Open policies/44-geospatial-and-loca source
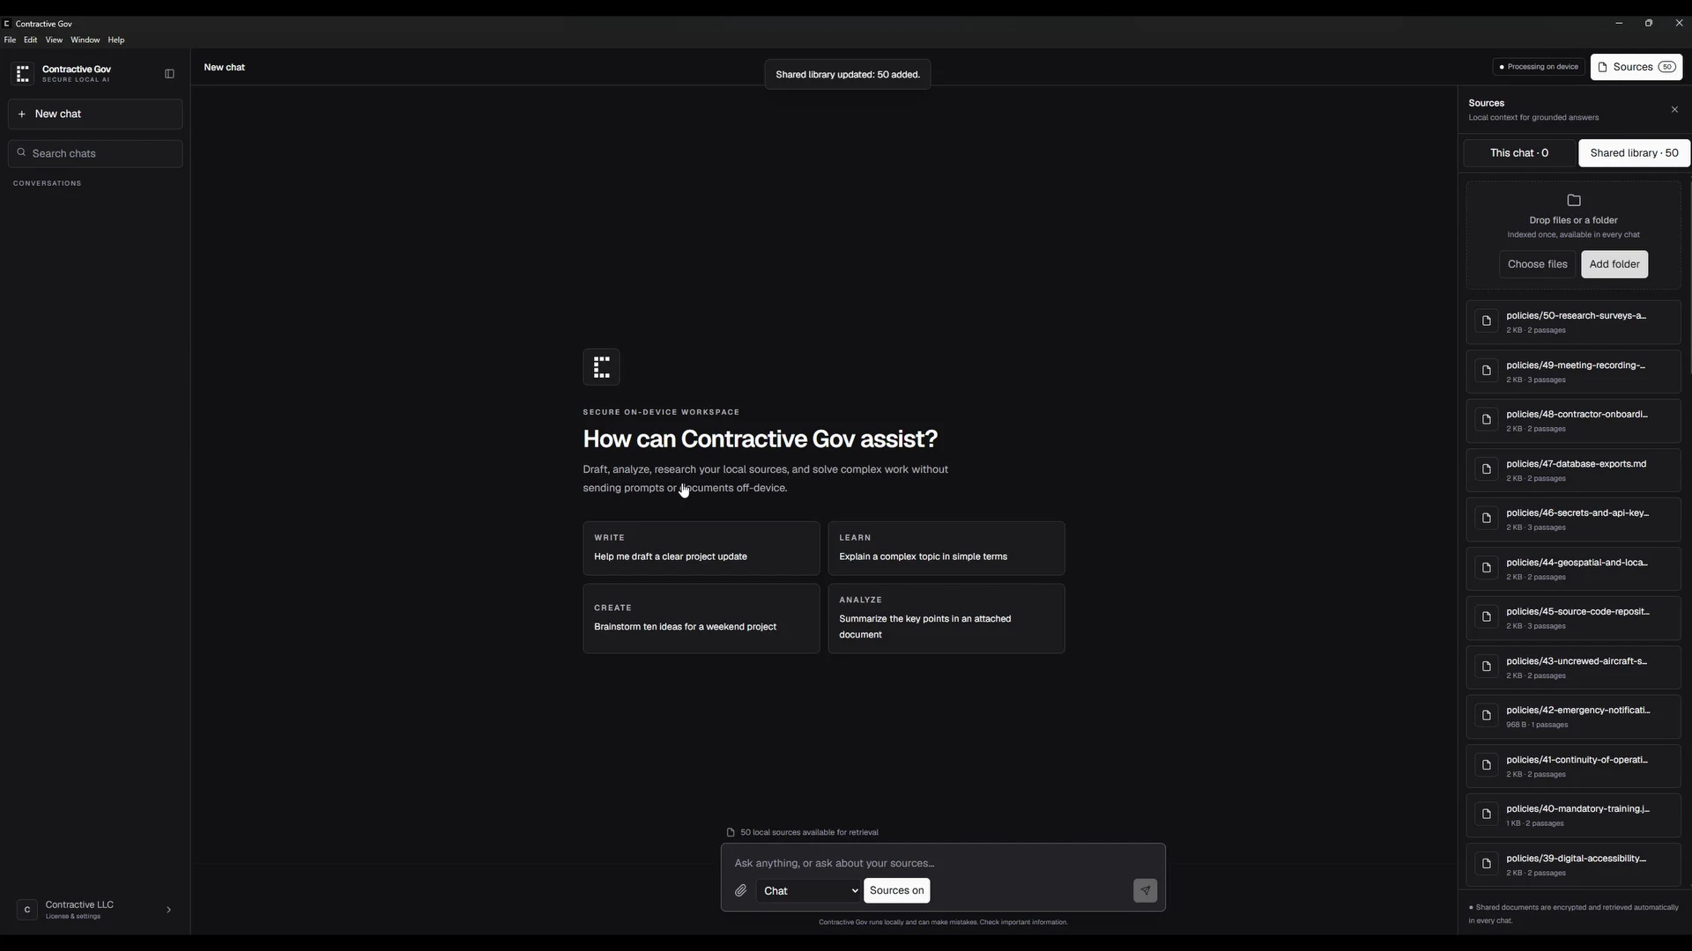 tap(1573, 569)
